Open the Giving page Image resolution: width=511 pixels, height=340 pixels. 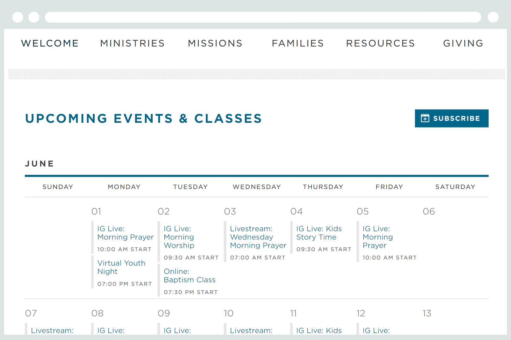[463, 43]
